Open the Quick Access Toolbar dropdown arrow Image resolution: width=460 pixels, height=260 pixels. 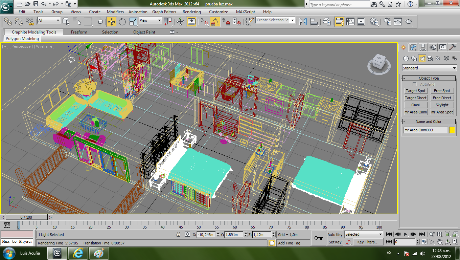click(74, 4)
